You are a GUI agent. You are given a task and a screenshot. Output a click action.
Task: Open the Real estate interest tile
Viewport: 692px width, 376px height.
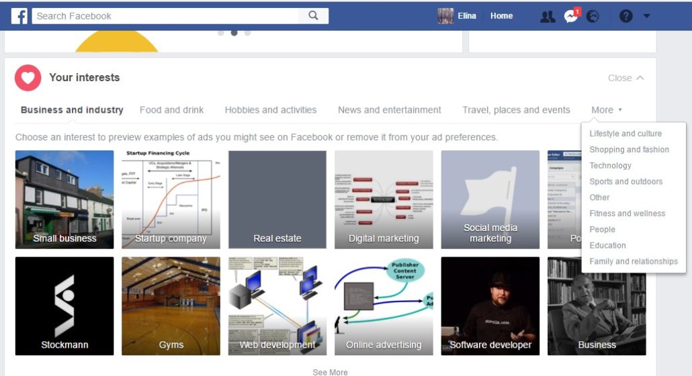[x=277, y=199]
